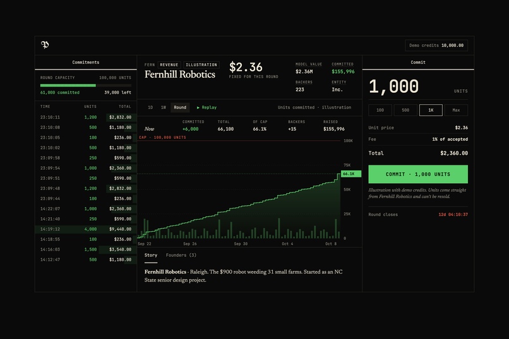Click the TOTAL column header in commitments

(124, 107)
